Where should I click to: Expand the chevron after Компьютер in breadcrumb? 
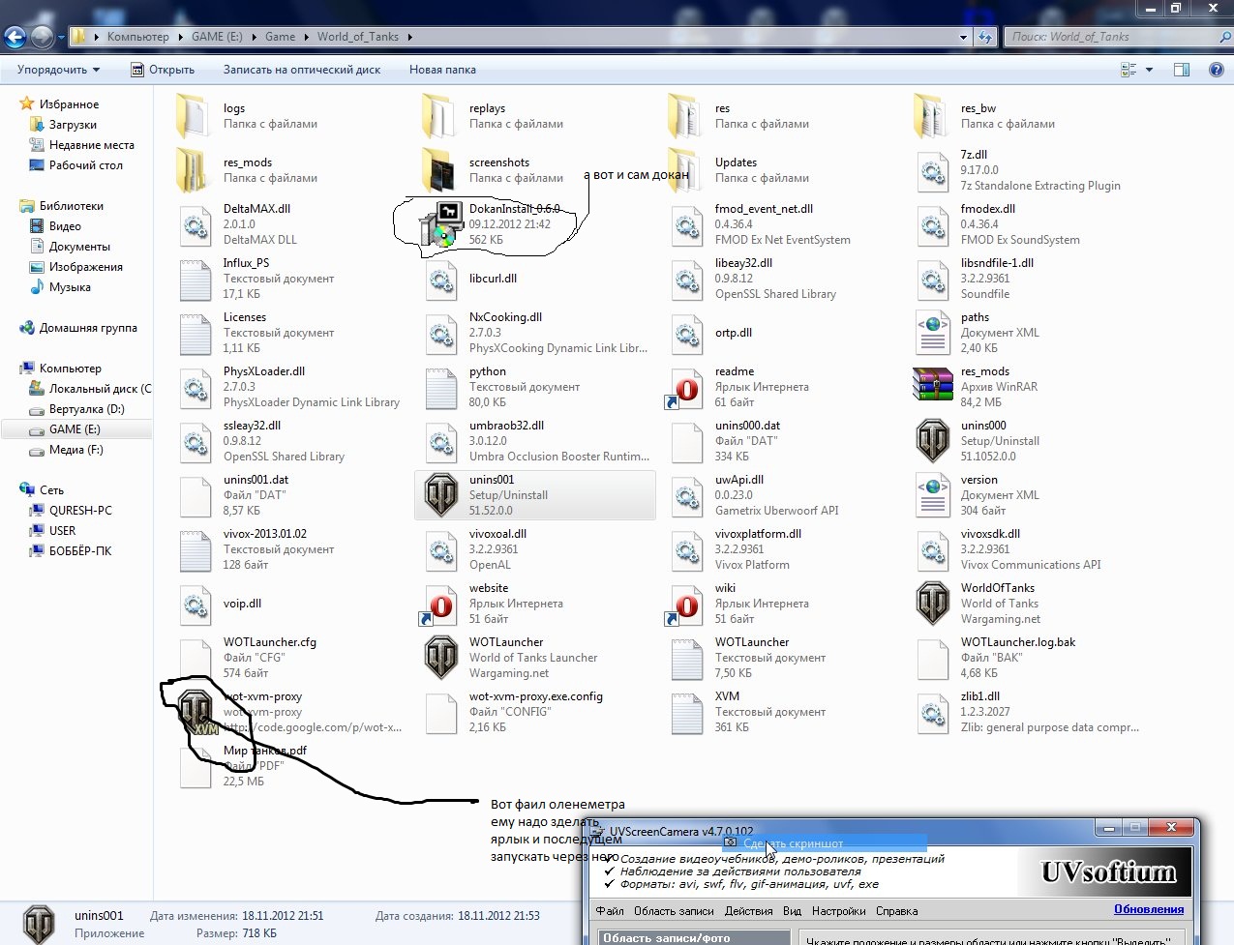[180, 37]
